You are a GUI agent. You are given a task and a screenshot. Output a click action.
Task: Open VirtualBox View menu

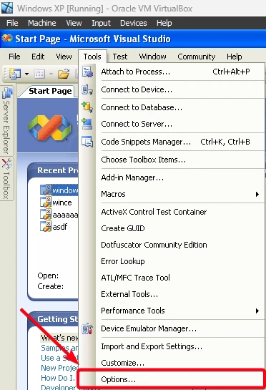[74, 23]
